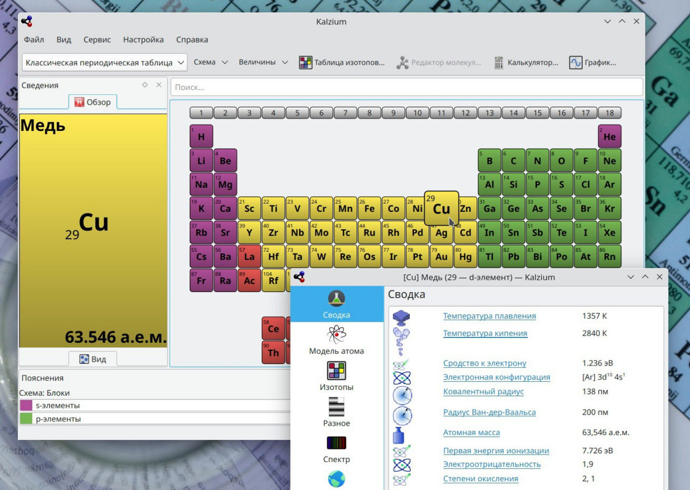
Task: Float the Сведения panel
Action: (144, 85)
